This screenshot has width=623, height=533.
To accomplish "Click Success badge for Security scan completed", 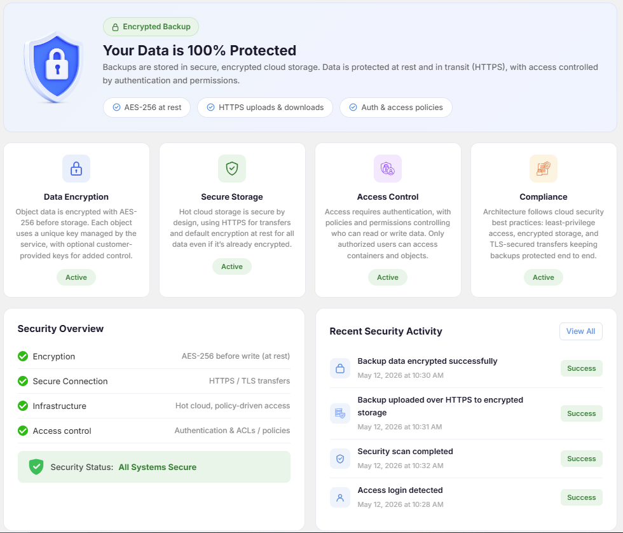I will click(x=582, y=459).
